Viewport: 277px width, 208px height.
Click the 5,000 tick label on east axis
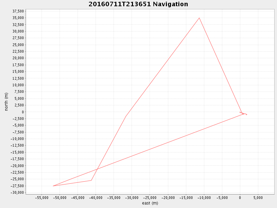click(258, 198)
